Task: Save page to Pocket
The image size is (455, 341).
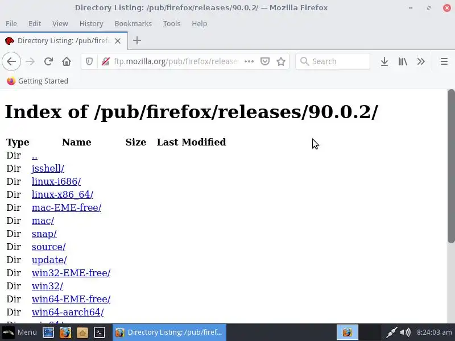Action: [x=265, y=61]
